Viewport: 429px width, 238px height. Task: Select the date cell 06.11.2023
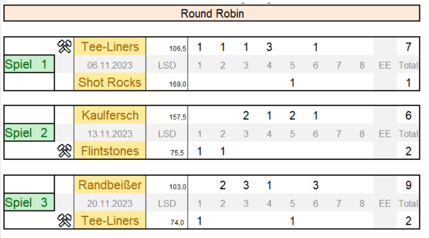(x=110, y=65)
